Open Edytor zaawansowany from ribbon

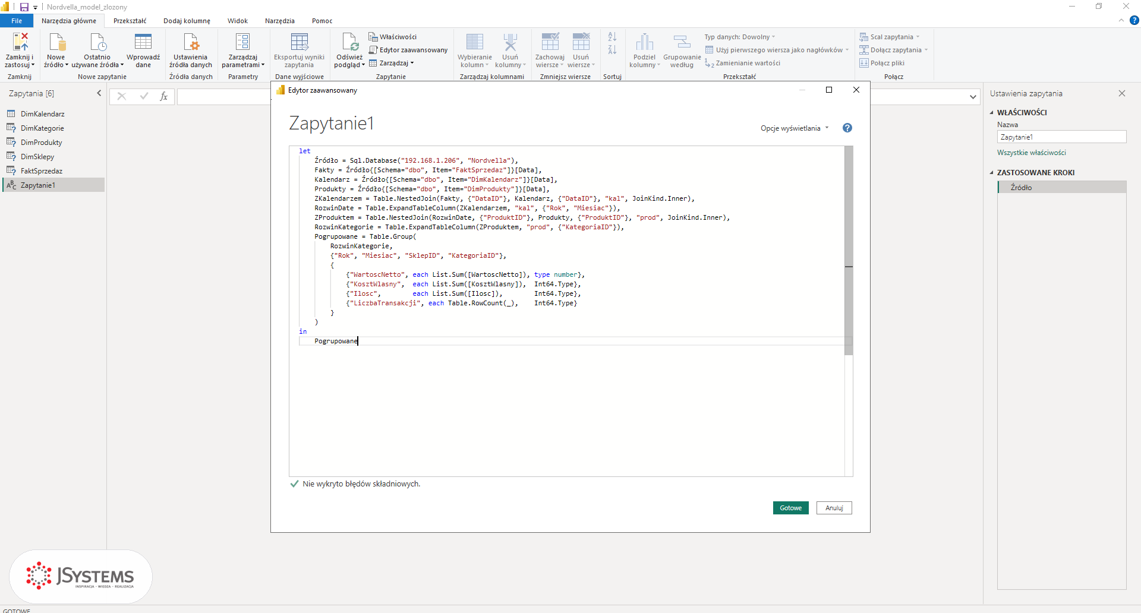[x=408, y=50]
